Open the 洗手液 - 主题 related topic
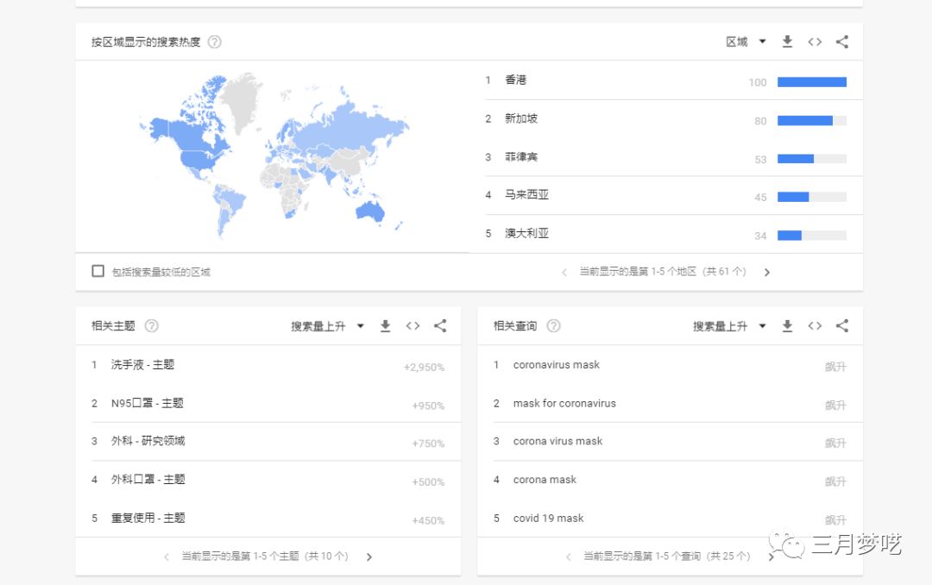This screenshot has height=585, width=932. 142,365
